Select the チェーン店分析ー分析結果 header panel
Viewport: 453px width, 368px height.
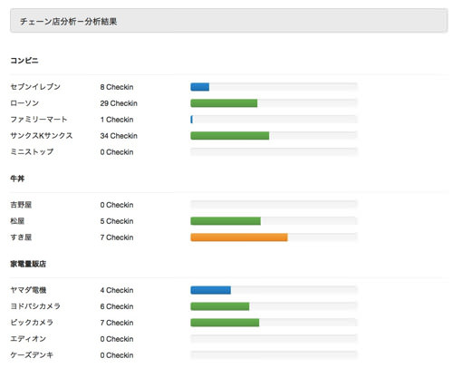pos(228,21)
